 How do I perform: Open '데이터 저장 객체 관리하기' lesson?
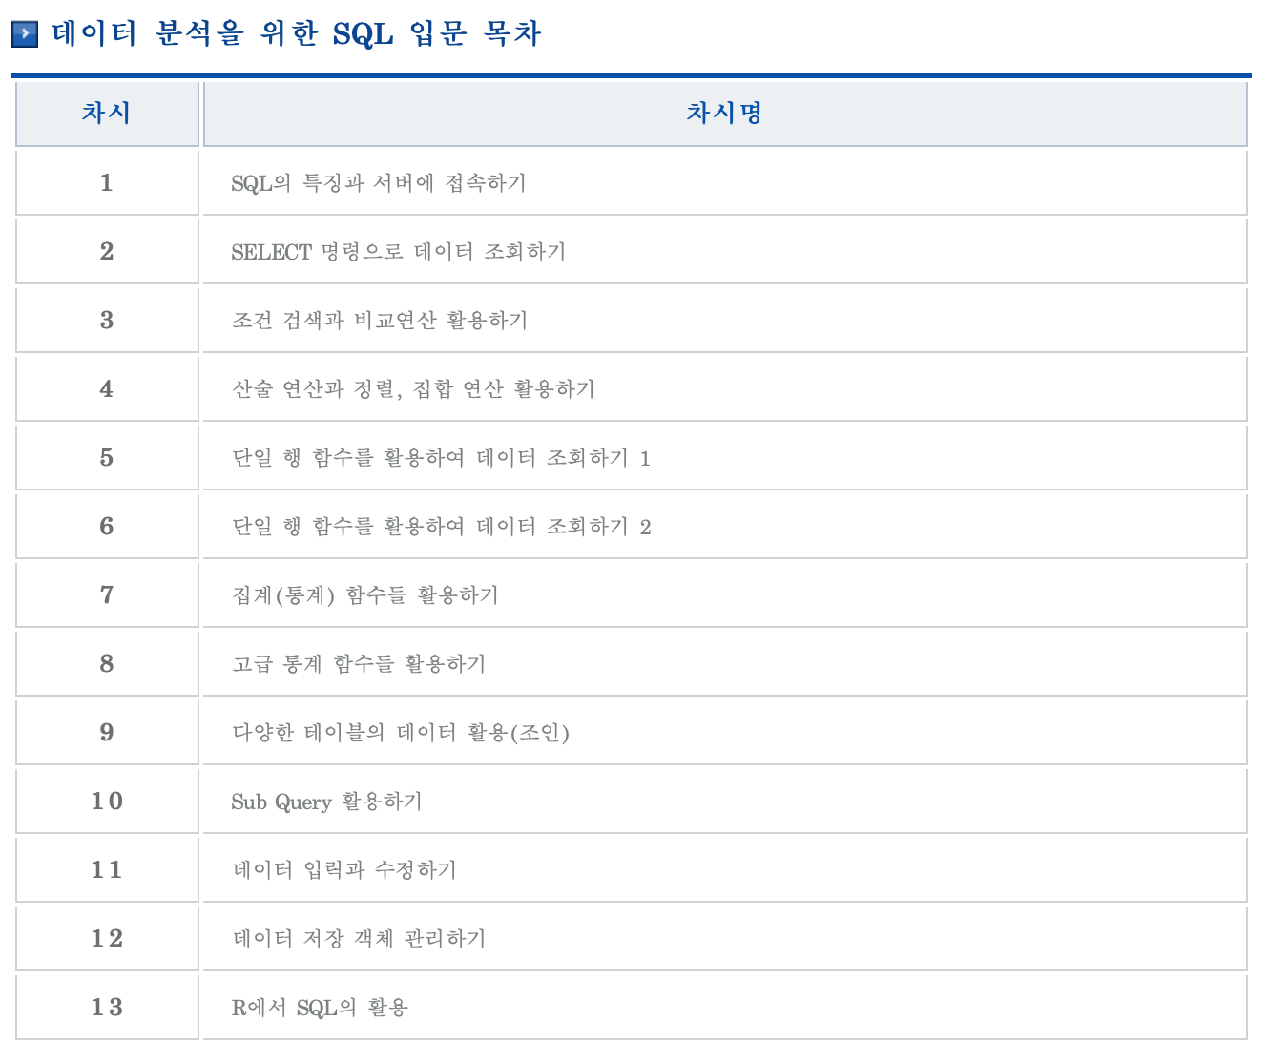coord(359,939)
